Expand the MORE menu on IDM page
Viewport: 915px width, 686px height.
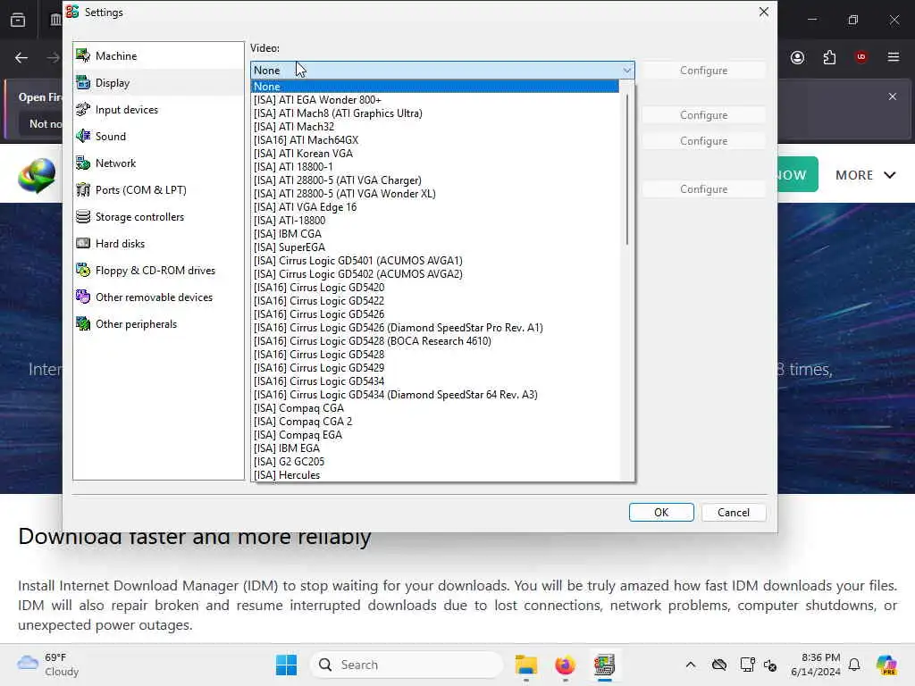coord(865,175)
